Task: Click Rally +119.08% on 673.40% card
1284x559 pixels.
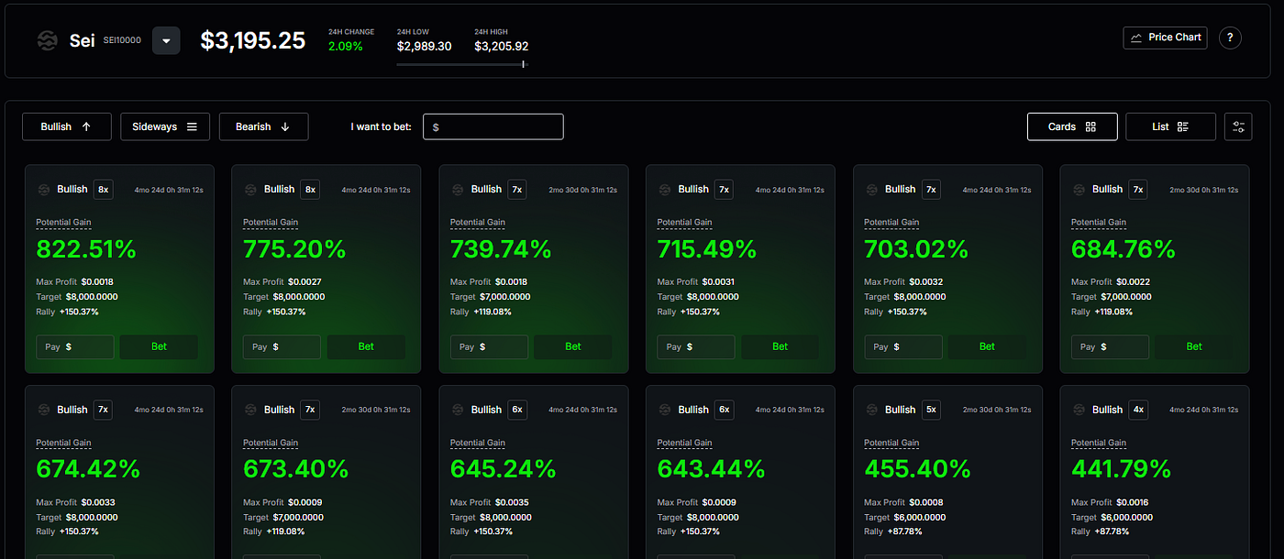Action: [x=274, y=532]
